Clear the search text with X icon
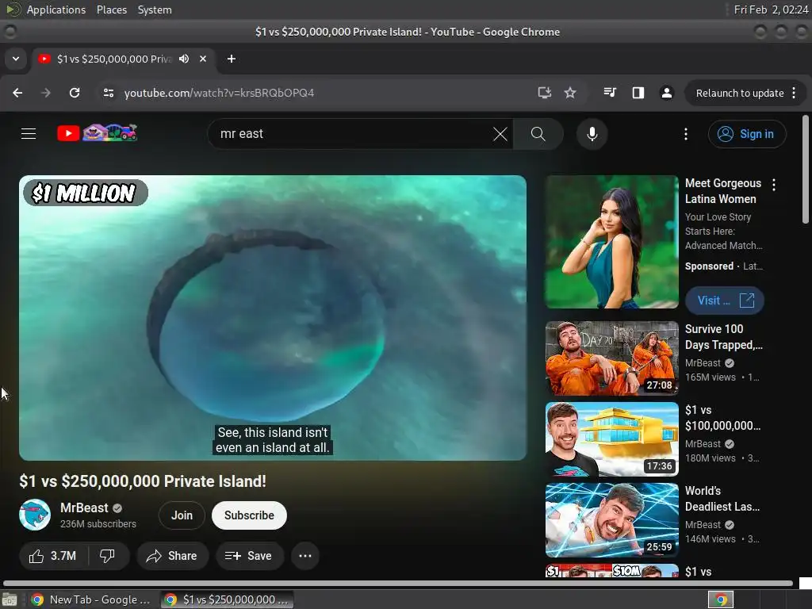Viewport: 812px width, 609px height. 500,134
